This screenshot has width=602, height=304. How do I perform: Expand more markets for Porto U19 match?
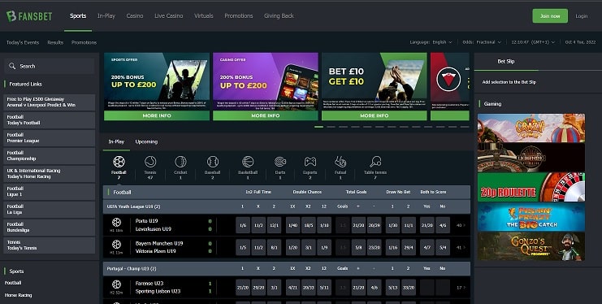point(461,225)
